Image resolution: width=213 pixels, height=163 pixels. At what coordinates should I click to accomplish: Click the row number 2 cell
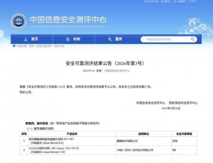(24, 150)
